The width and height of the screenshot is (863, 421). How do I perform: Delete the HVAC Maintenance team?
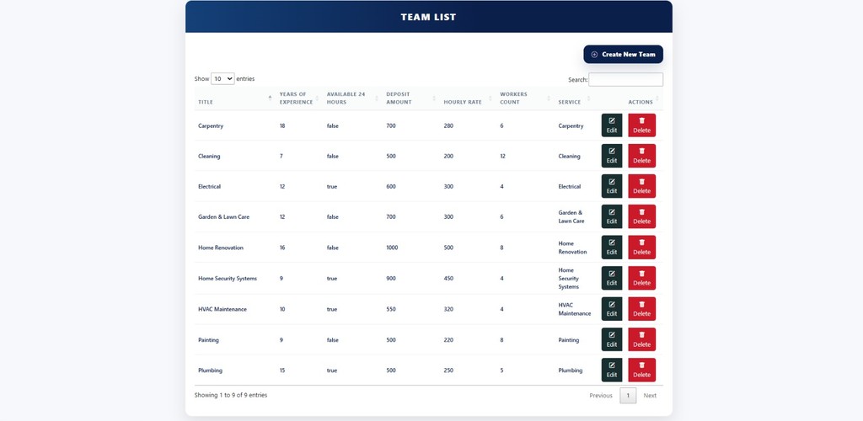pyautogui.click(x=641, y=309)
